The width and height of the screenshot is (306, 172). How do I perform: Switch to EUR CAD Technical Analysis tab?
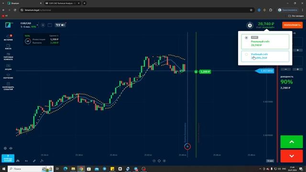63,3
